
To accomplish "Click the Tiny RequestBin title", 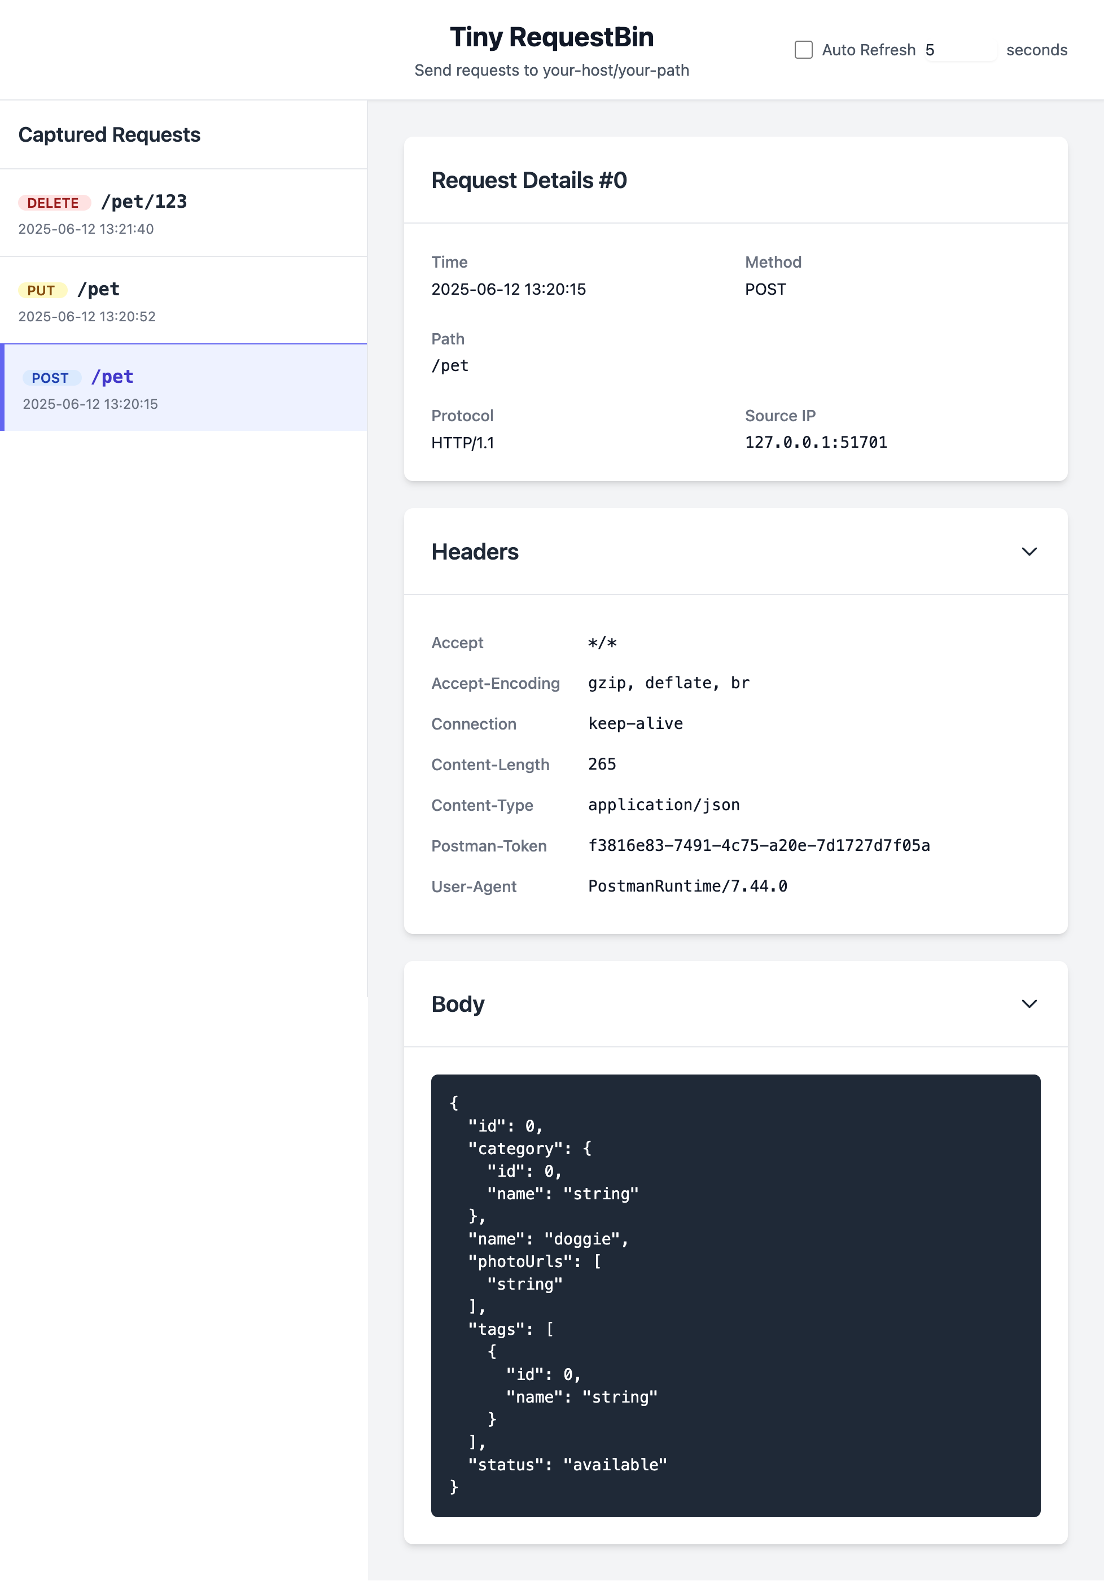I will pyautogui.click(x=552, y=38).
